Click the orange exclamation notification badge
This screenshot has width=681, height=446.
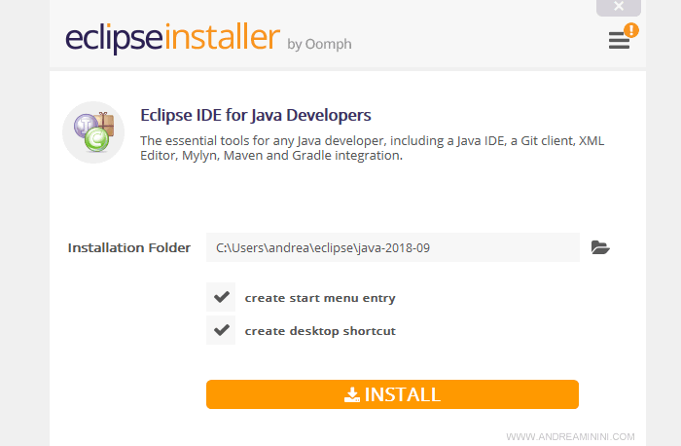pos(631,30)
